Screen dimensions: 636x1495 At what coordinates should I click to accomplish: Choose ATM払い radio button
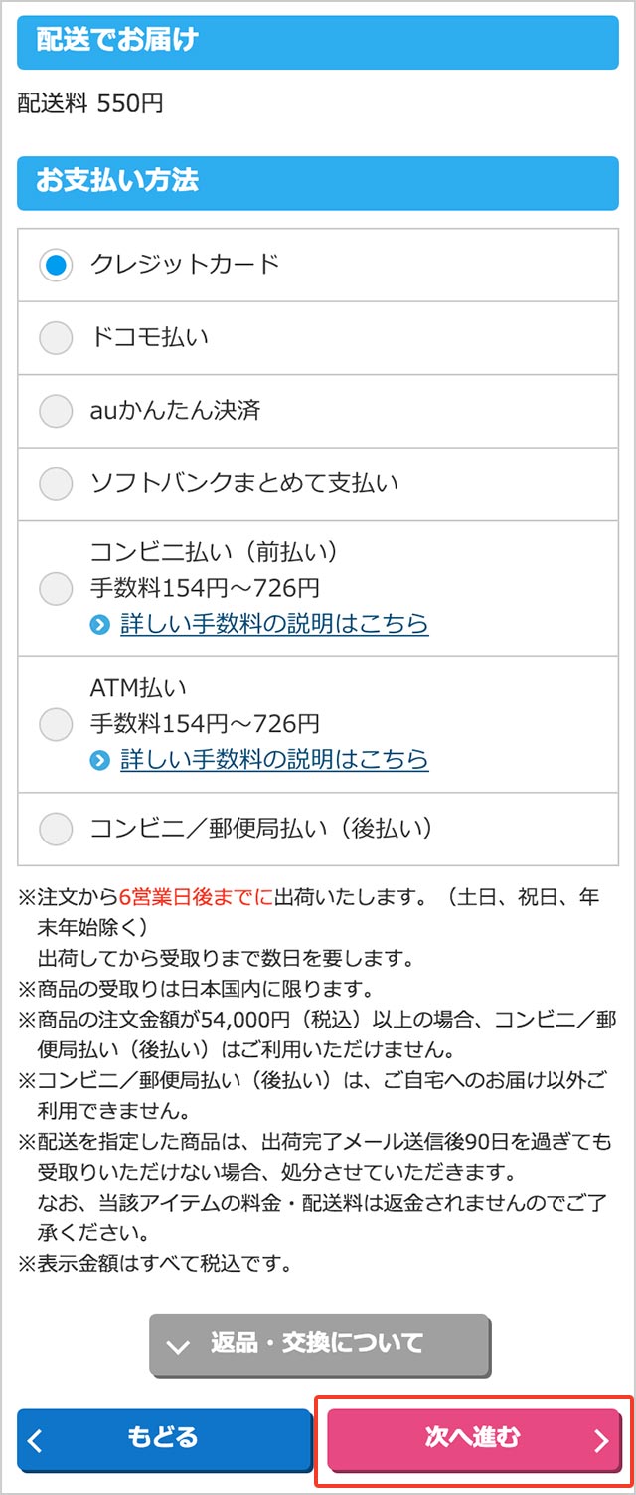[56, 723]
